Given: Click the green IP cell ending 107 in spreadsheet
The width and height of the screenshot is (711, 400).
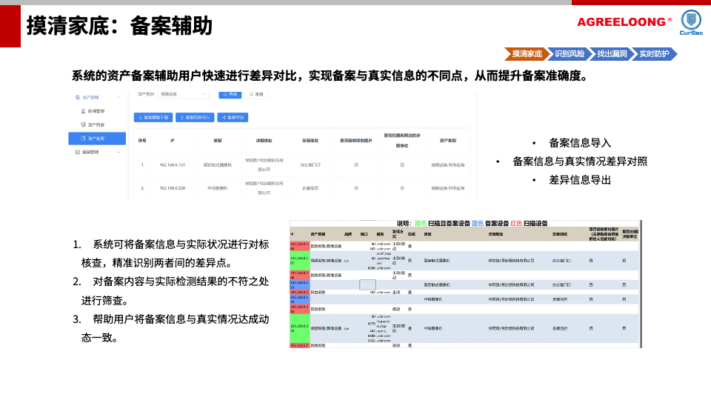Looking at the screenshot, I should pos(299,260).
